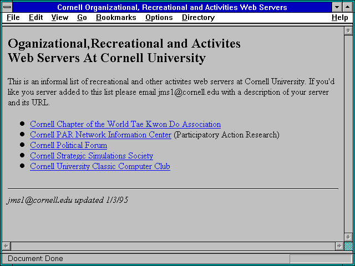355x266 pixels.
Task: Click the title bar text of the window
Action: [x=172, y=7]
